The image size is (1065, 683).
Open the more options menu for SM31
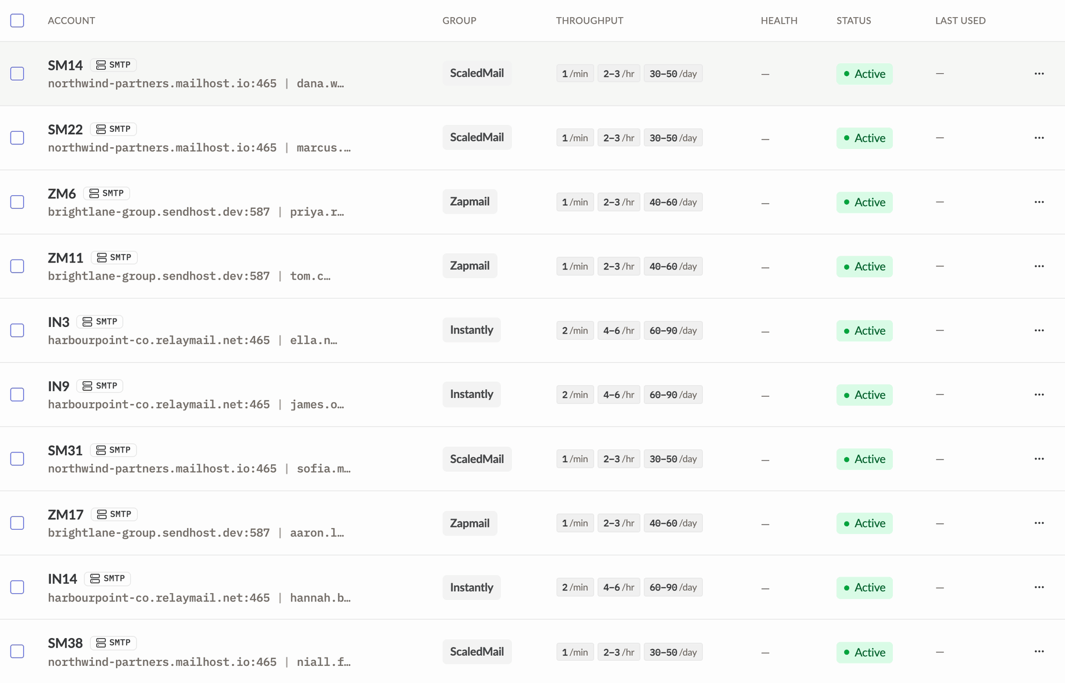1039,459
